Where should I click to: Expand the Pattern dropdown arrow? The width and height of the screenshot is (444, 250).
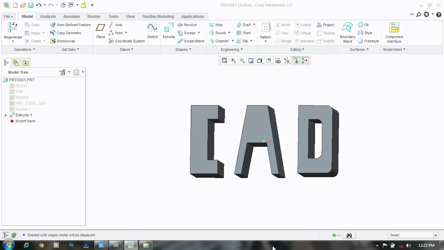coord(265,42)
